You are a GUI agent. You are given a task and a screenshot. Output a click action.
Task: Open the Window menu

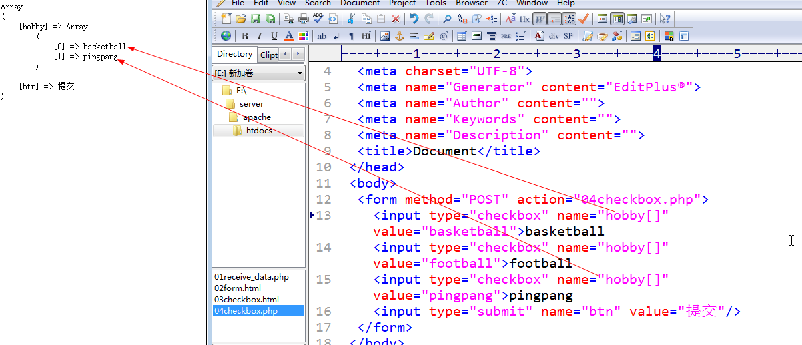point(532,3)
